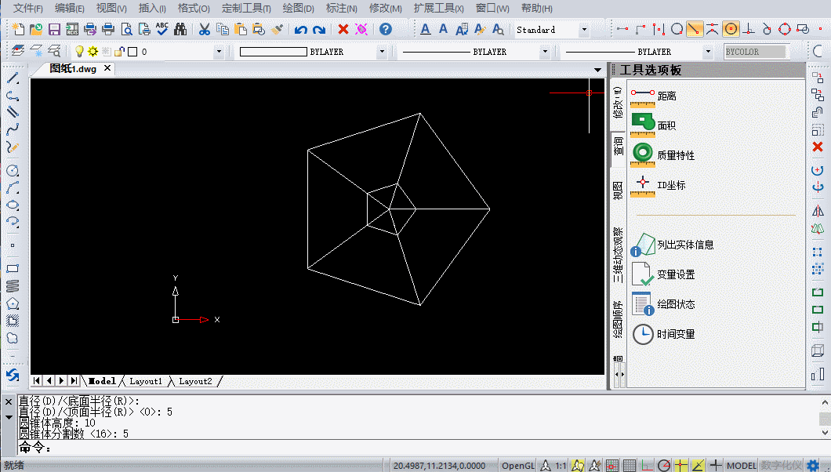831x472 pixels.
Task: Select the ID坐标 coordinate tool
Action: 658,185
